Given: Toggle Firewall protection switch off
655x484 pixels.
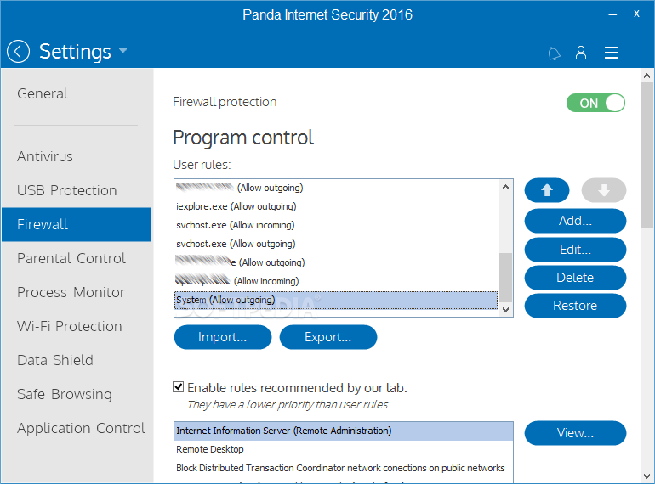Looking at the screenshot, I should pyautogui.click(x=595, y=103).
